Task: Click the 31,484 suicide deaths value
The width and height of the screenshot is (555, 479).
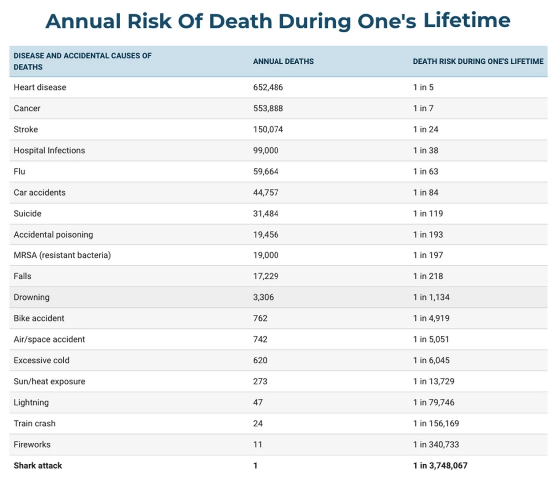Action: (x=266, y=213)
